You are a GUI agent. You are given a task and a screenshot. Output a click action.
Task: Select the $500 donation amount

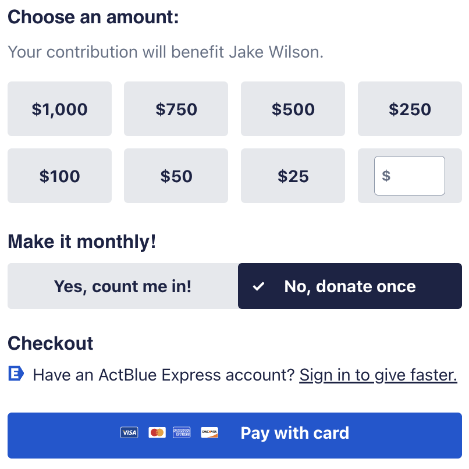tap(293, 109)
